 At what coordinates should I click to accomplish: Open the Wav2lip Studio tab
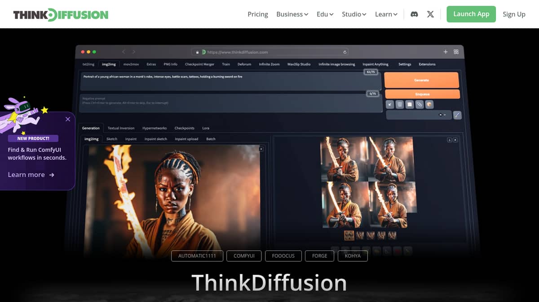[299, 64]
